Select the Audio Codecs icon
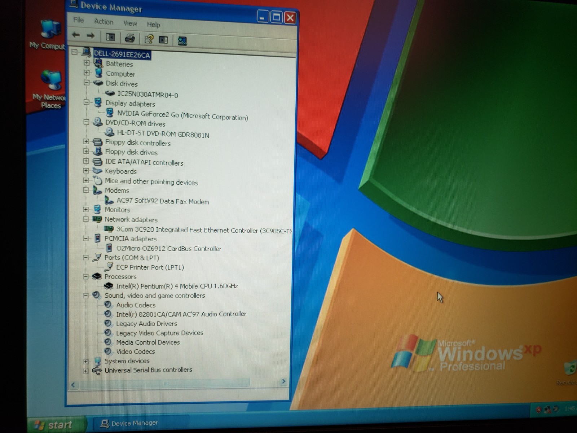The image size is (577, 433). pos(107,304)
